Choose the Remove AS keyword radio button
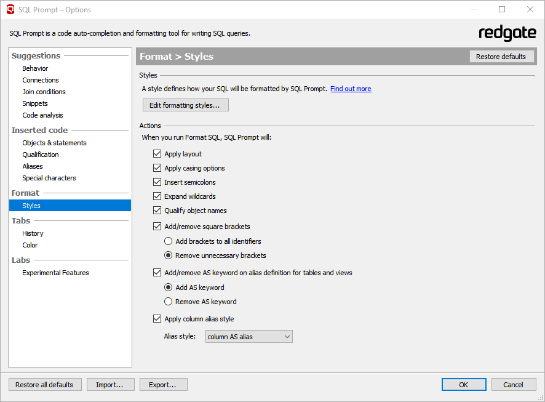 [x=168, y=302]
